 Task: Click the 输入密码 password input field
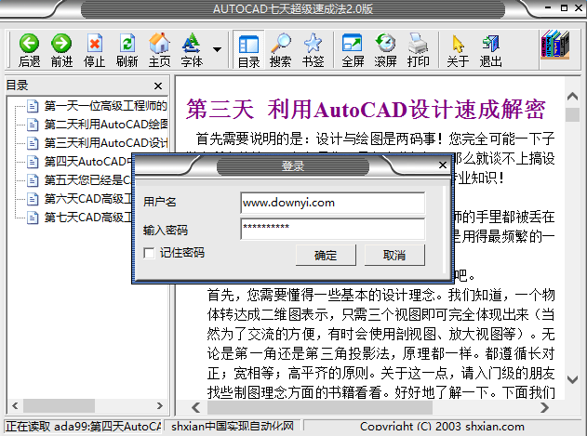(x=332, y=229)
